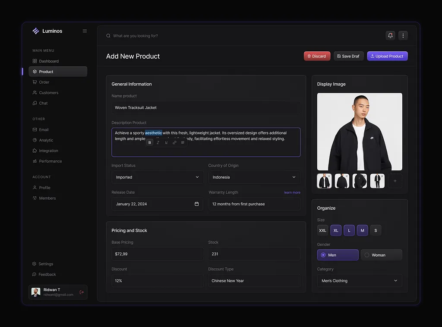Click the bold formatting icon
Screen dimensions: 442x327
coord(150,142)
